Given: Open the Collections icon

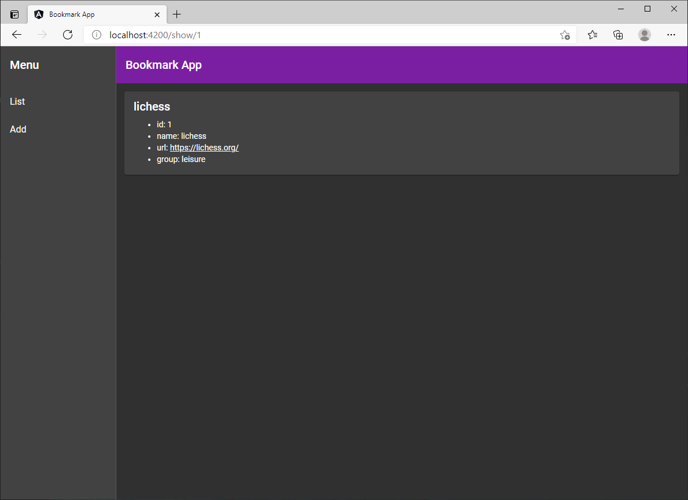Looking at the screenshot, I should tap(618, 35).
